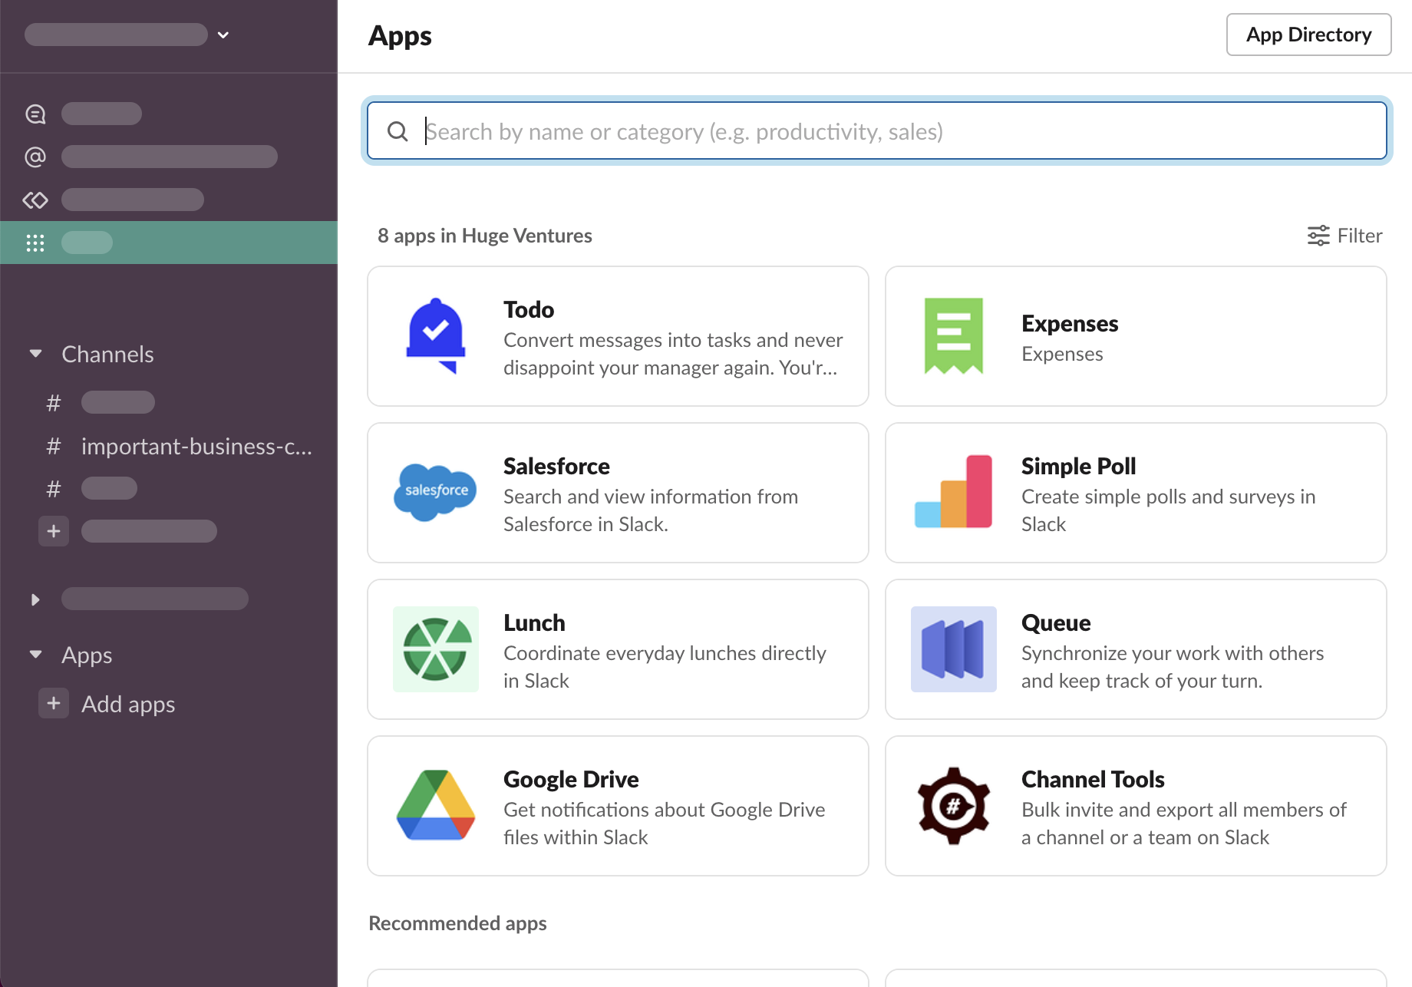Select the Google Drive triangle logo

coord(435,805)
